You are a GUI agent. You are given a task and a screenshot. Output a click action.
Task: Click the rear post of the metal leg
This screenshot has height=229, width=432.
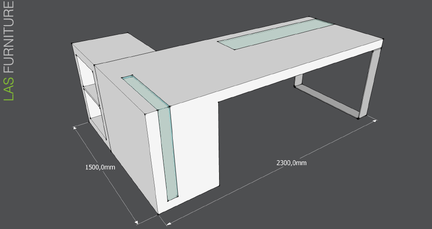point(299,81)
